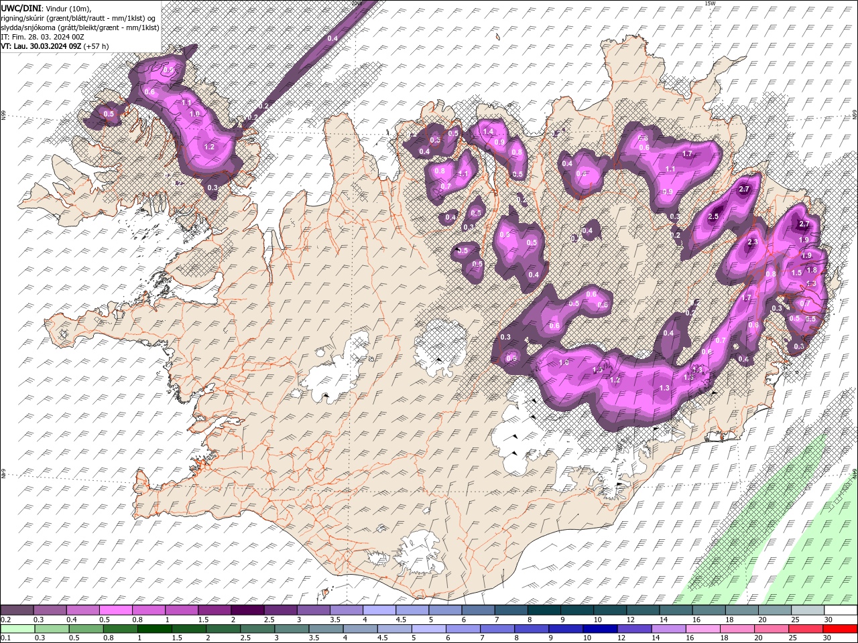Select the medium green 0.5 swatch, lower legend
The height and width of the screenshot is (643, 858).
[x=86, y=629]
